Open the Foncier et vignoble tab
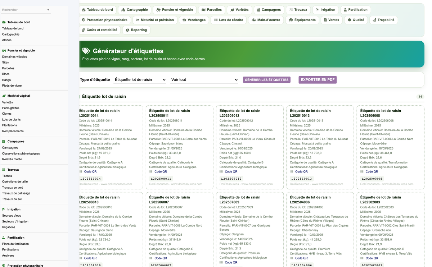 pos(175,10)
